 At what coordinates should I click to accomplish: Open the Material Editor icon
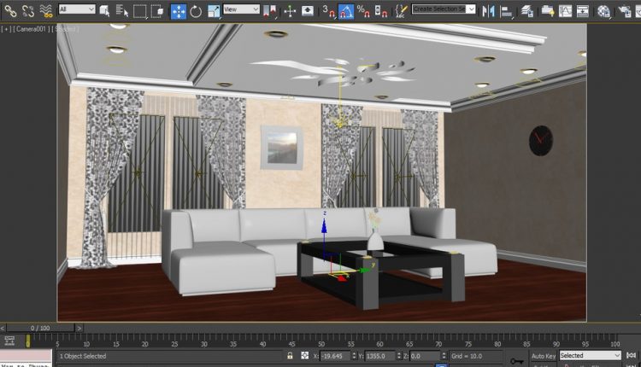[x=603, y=11]
